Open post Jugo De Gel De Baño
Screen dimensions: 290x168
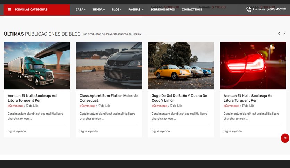(179, 98)
